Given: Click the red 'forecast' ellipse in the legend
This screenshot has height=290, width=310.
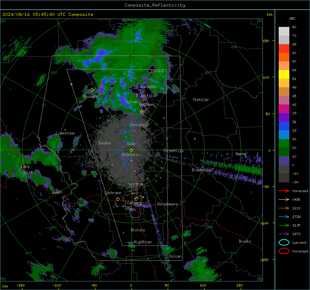Looking at the screenshot, I should point(284,251).
